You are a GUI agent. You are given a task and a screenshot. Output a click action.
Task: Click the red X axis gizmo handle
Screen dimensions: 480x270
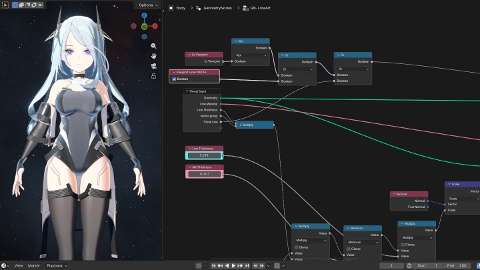point(155,26)
